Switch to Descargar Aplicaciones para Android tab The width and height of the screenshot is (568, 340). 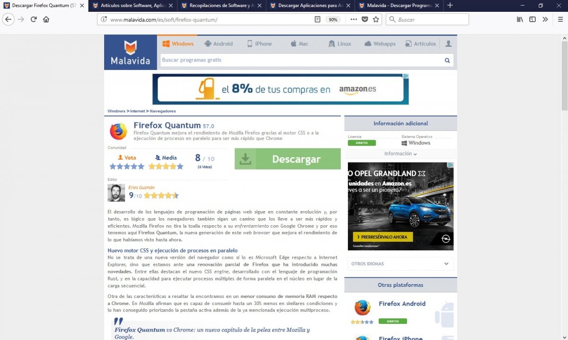310,6
